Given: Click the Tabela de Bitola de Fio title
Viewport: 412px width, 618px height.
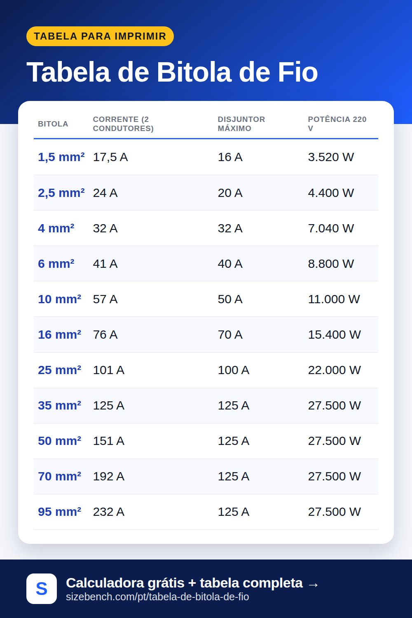Looking at the screenshot, I should [172, 72].
